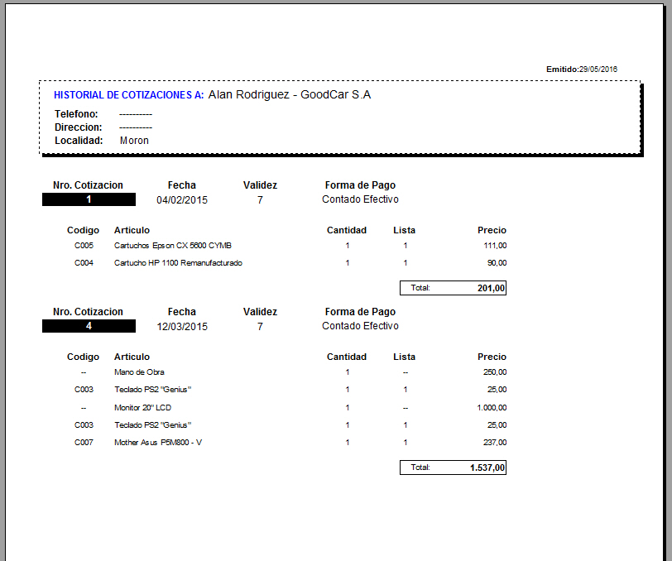This screenshot has width=672, height=561.
Task: Select article 'Cartuchos Epson CX 5600 CYMB'
Action: pos(173,246)
